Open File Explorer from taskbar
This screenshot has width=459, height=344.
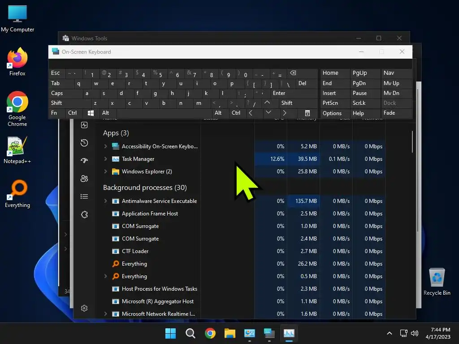click(x=230, y=333)
